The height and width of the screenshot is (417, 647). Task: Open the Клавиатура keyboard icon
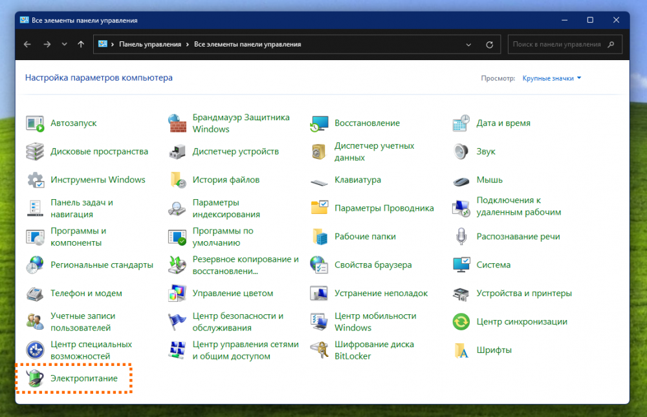pos(319,180)
